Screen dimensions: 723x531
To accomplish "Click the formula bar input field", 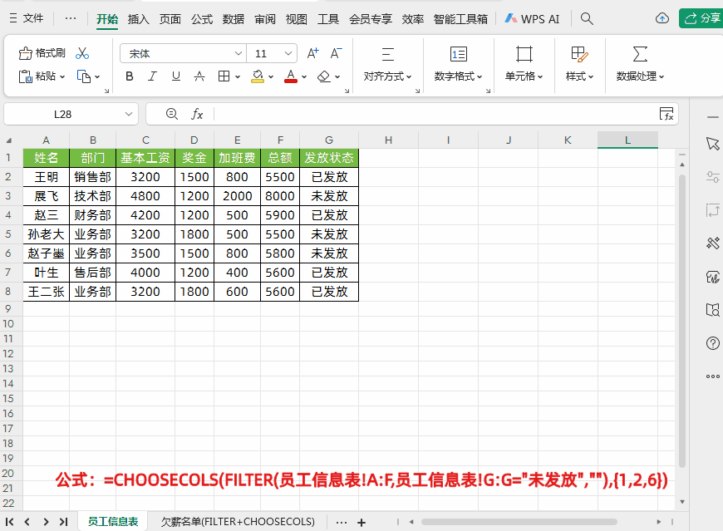I will (x=435, y=114).
